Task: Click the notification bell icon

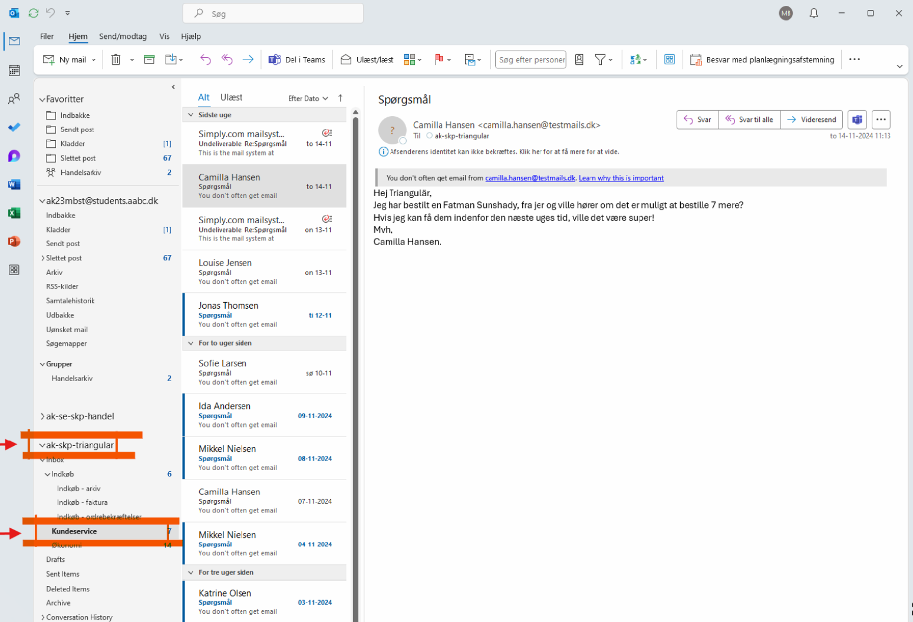Action: [813, 13]
